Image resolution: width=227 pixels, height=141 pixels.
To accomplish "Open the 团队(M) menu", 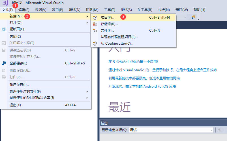I will coord(92,10).
